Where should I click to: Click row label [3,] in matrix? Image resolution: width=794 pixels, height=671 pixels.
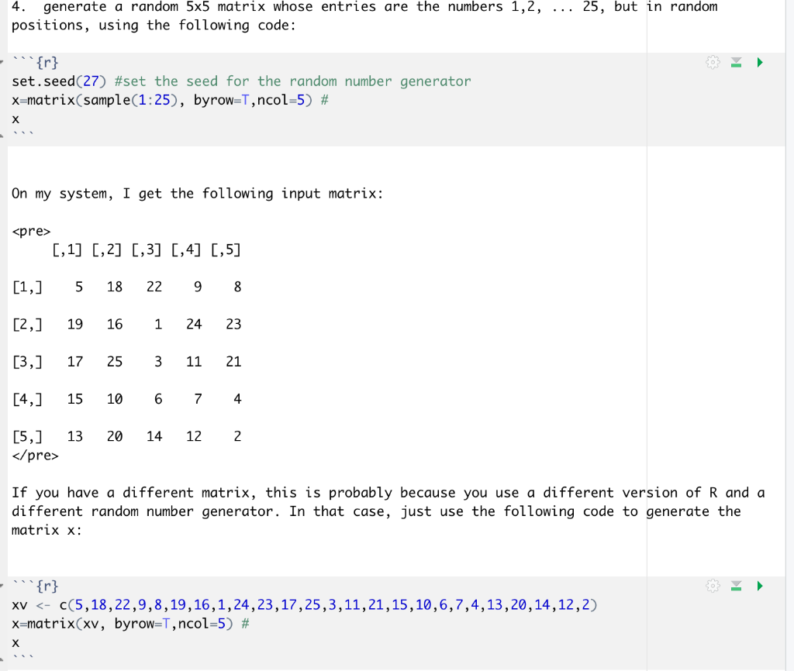point(27,362)
